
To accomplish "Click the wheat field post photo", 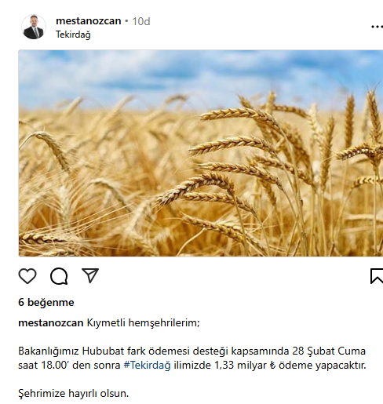I will [201, 153].
